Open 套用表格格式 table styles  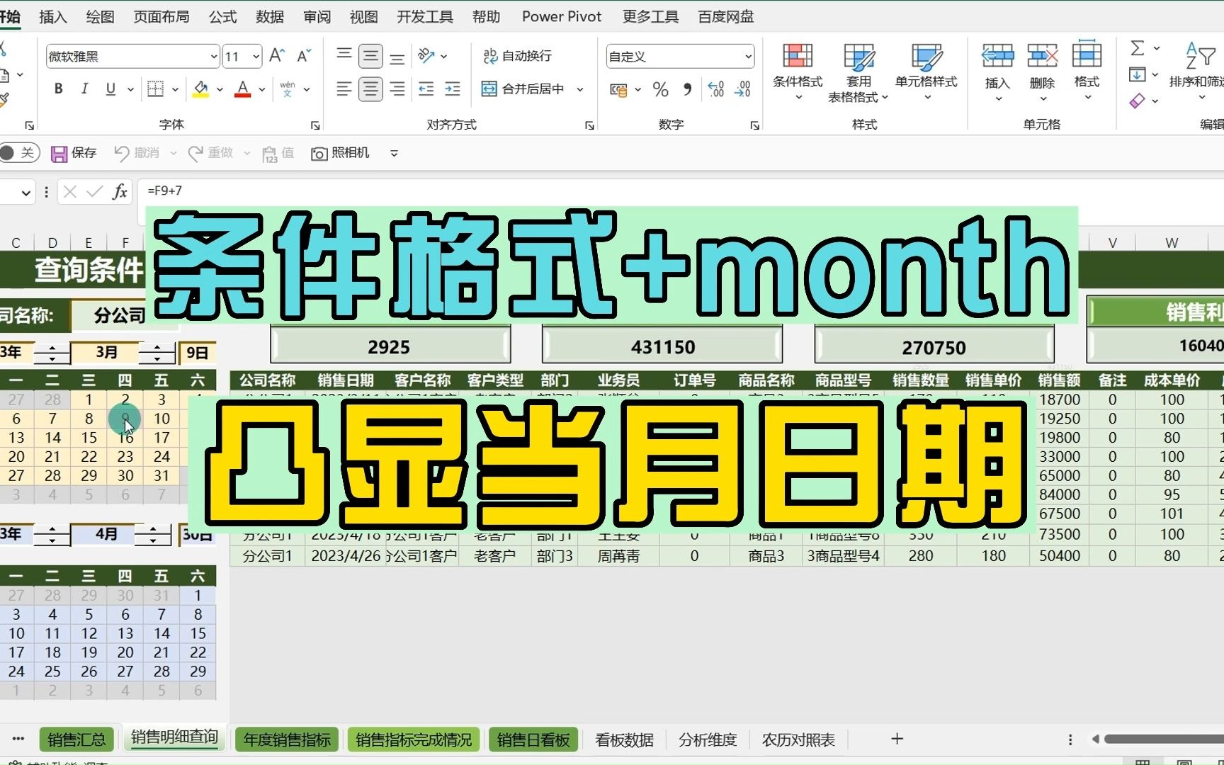858,73
